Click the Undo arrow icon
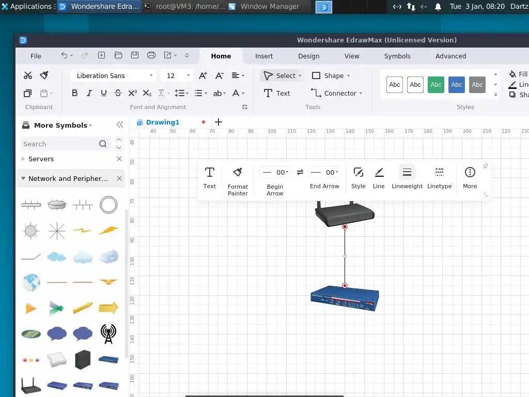Screen dimensions: 529x397 pos(64,55)
